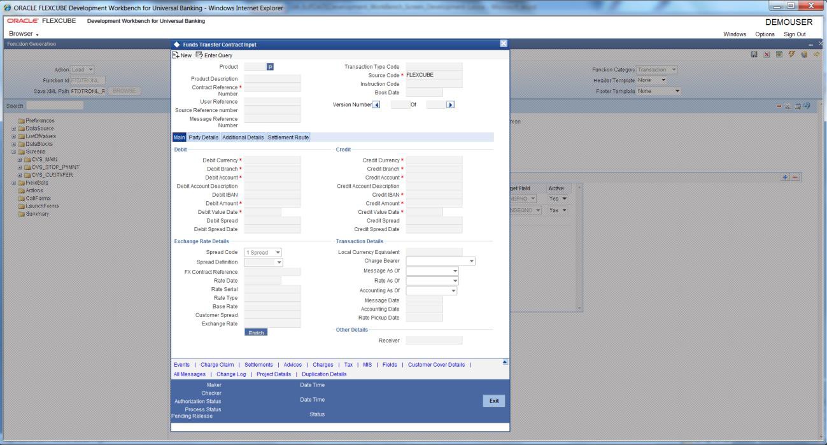Open the All Messages link
This screenshot has width=827, height=445.
(x=190, y=374)
